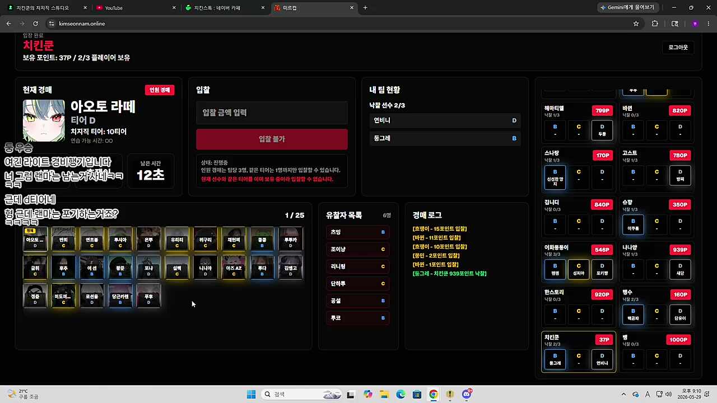Select 설백 player card
Viewport: 717px width, 403px height.
[x=177, y=268]
